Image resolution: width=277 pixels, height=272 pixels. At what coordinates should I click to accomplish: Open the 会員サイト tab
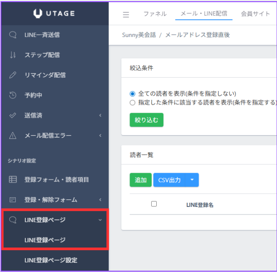[255, 14]
